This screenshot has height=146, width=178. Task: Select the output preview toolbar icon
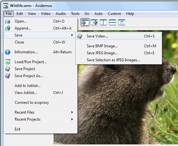pyautogui.click(x=94, y=22)
